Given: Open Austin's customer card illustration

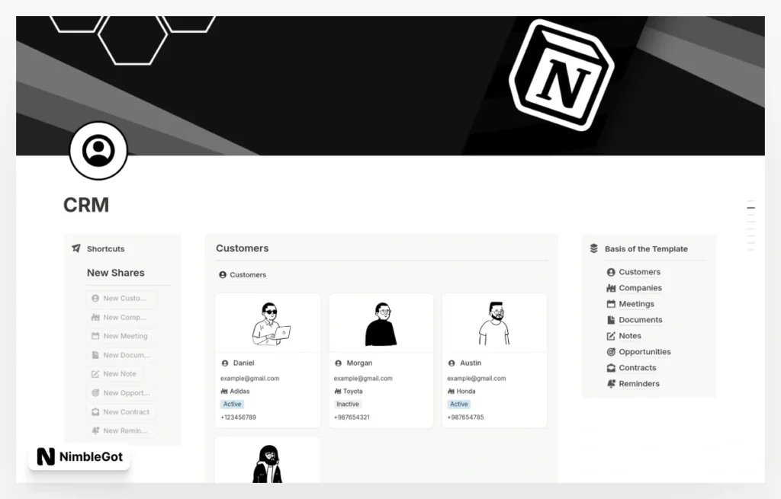Looking at the screenshot, I should (494, 323).
